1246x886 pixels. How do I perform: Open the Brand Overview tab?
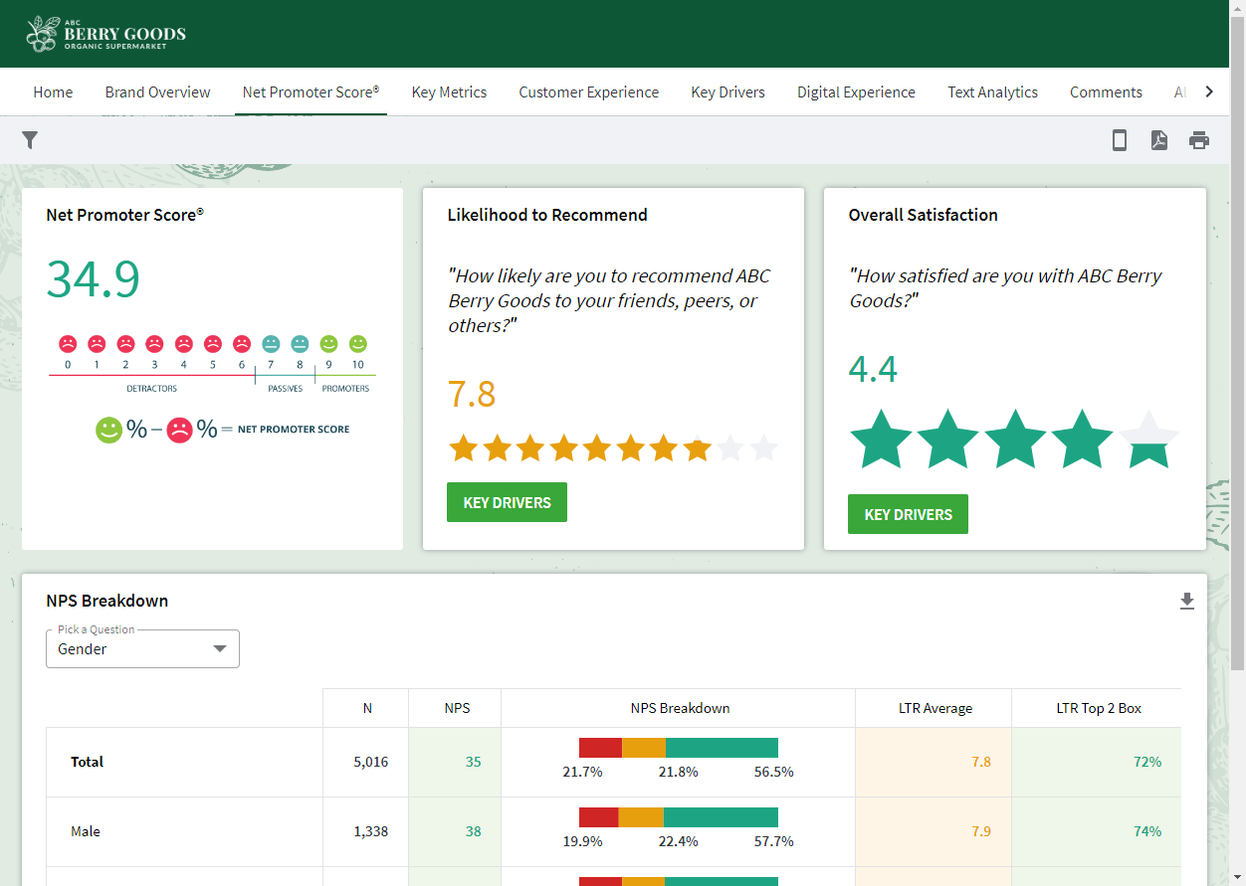coord(158,91)
